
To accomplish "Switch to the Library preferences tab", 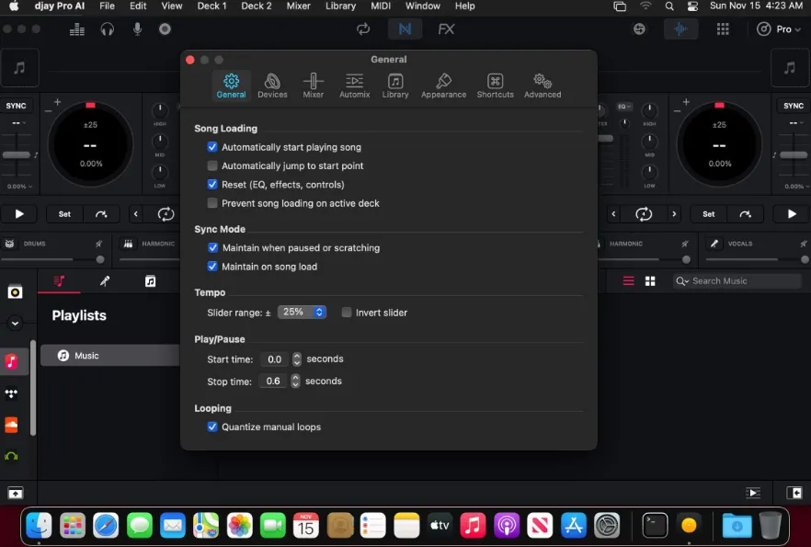I will pyautogui.click(x=395, y=85).
